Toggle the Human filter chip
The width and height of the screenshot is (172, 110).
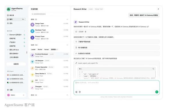(46, 50)
